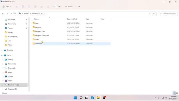
Task: Expand the Videos node
Action: pyautogui.click(x=3, y=81)
